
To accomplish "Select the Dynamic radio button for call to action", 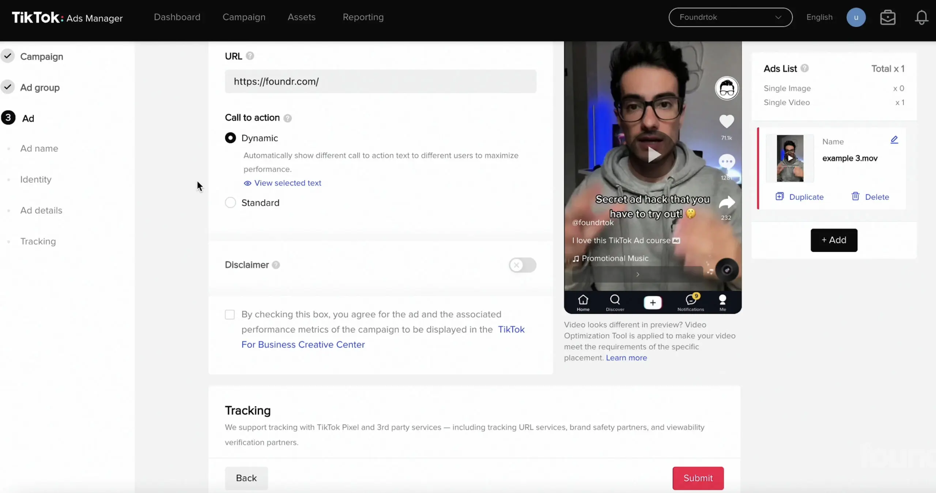I will 230,137.
